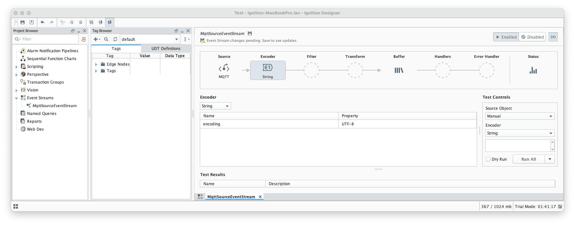The width and height of the screenshot is (575, 225).
Task: Click the MQTT Source stage icon
Action: click(x=224, y=68)
